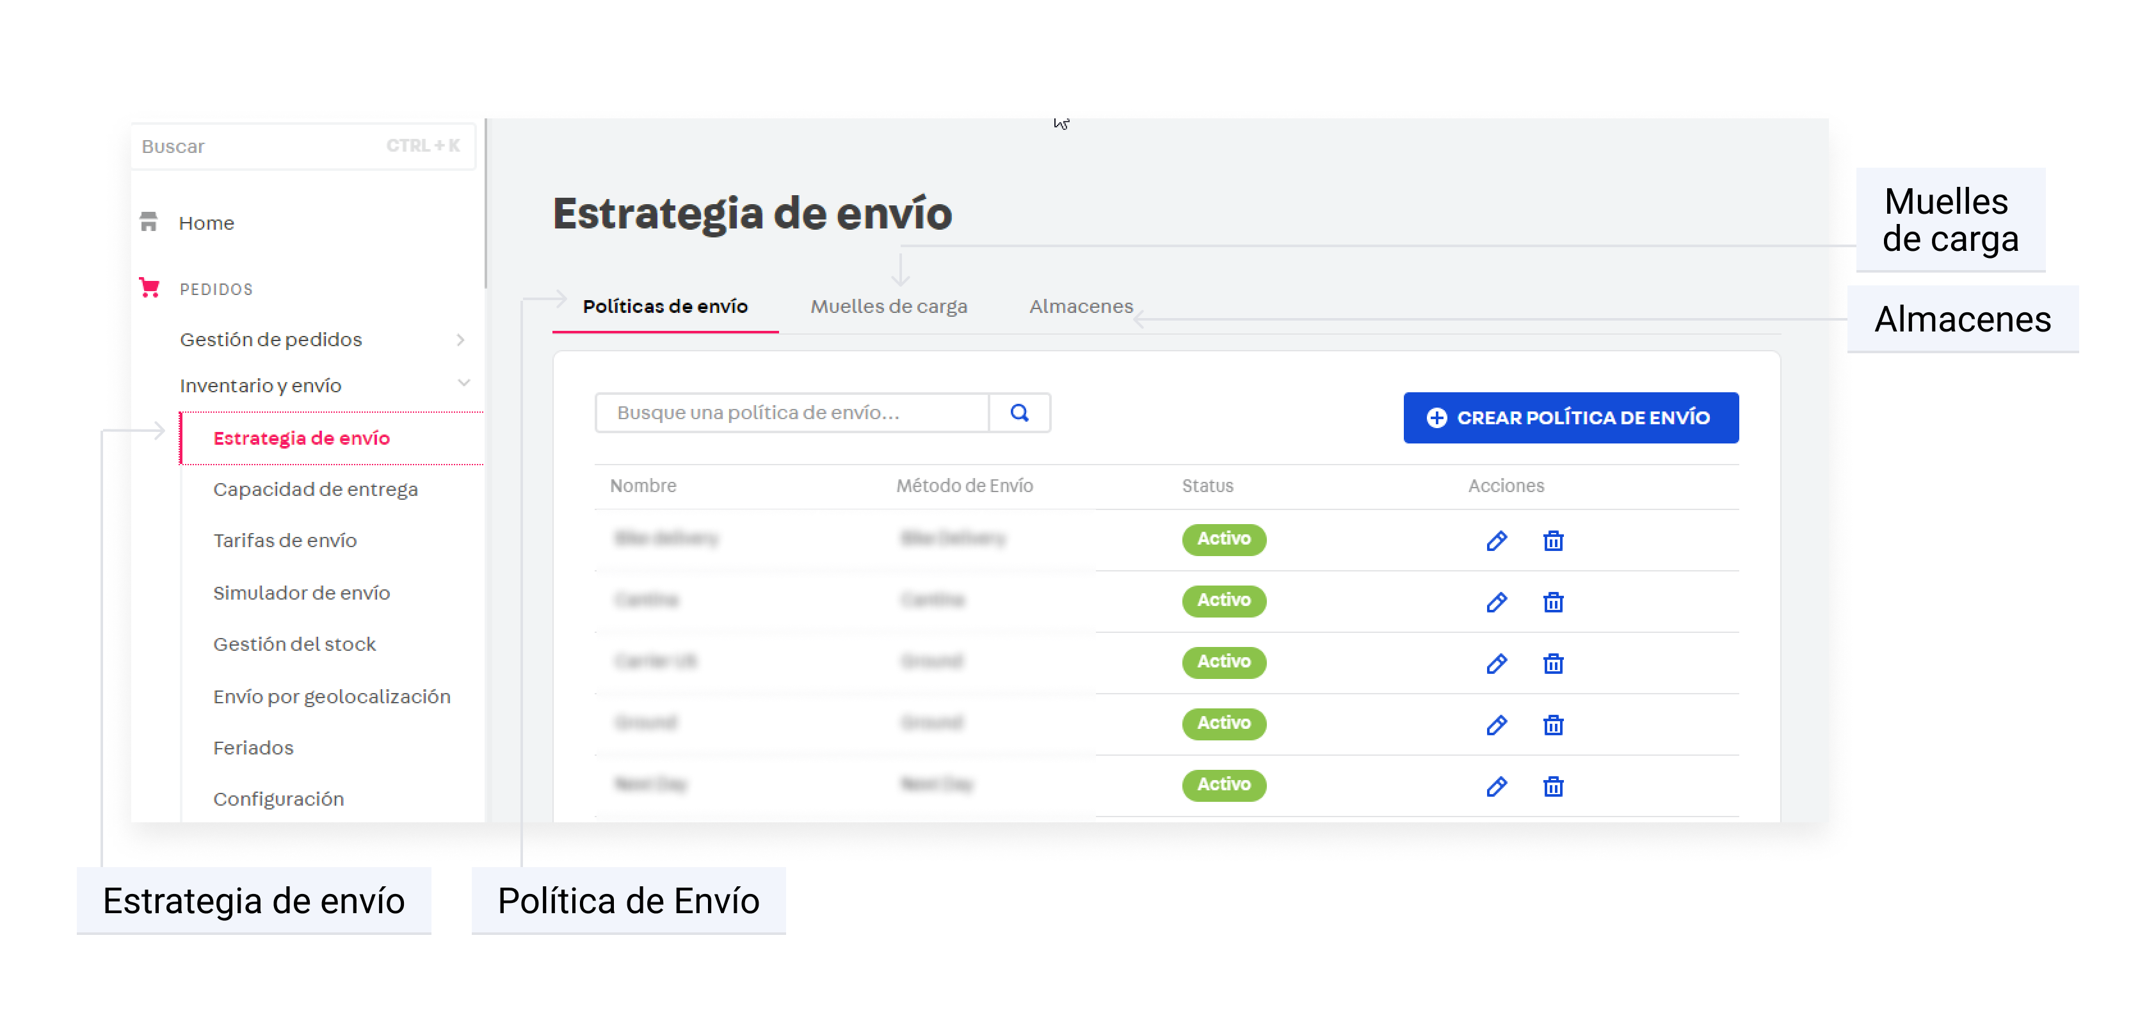Viewport: 2156px width, 1013px height.
Task: Switch to the Muelles de carga tab
Action: click(889, 306)
